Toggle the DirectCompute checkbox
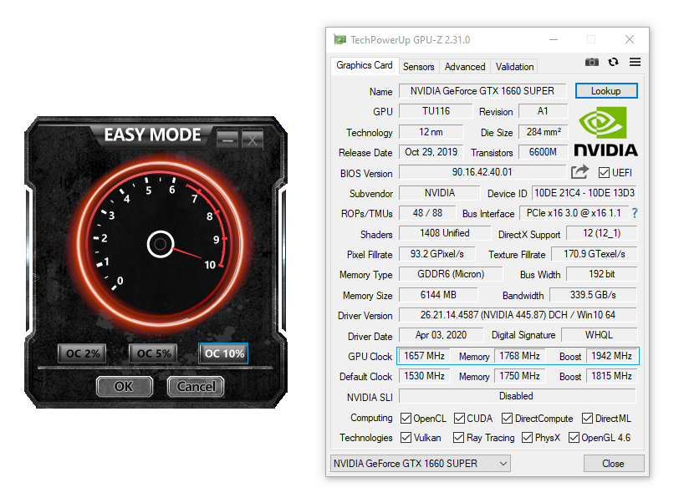684x503 pixels. (x=507, y=419)
